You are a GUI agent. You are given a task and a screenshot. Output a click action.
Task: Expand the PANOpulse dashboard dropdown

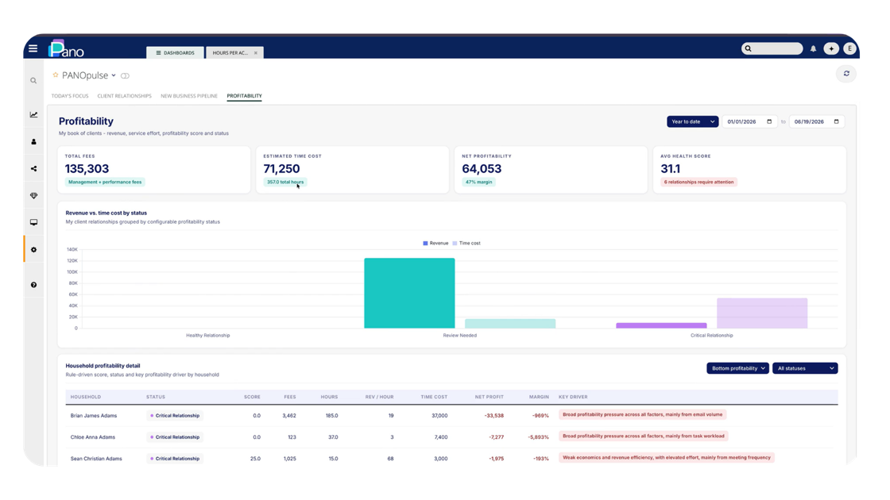pyautogui.click(x=114, y=75)
